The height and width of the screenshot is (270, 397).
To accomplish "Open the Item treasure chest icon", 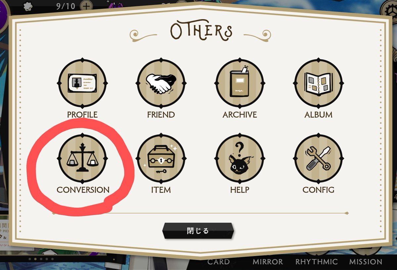I will pos(161,158).
